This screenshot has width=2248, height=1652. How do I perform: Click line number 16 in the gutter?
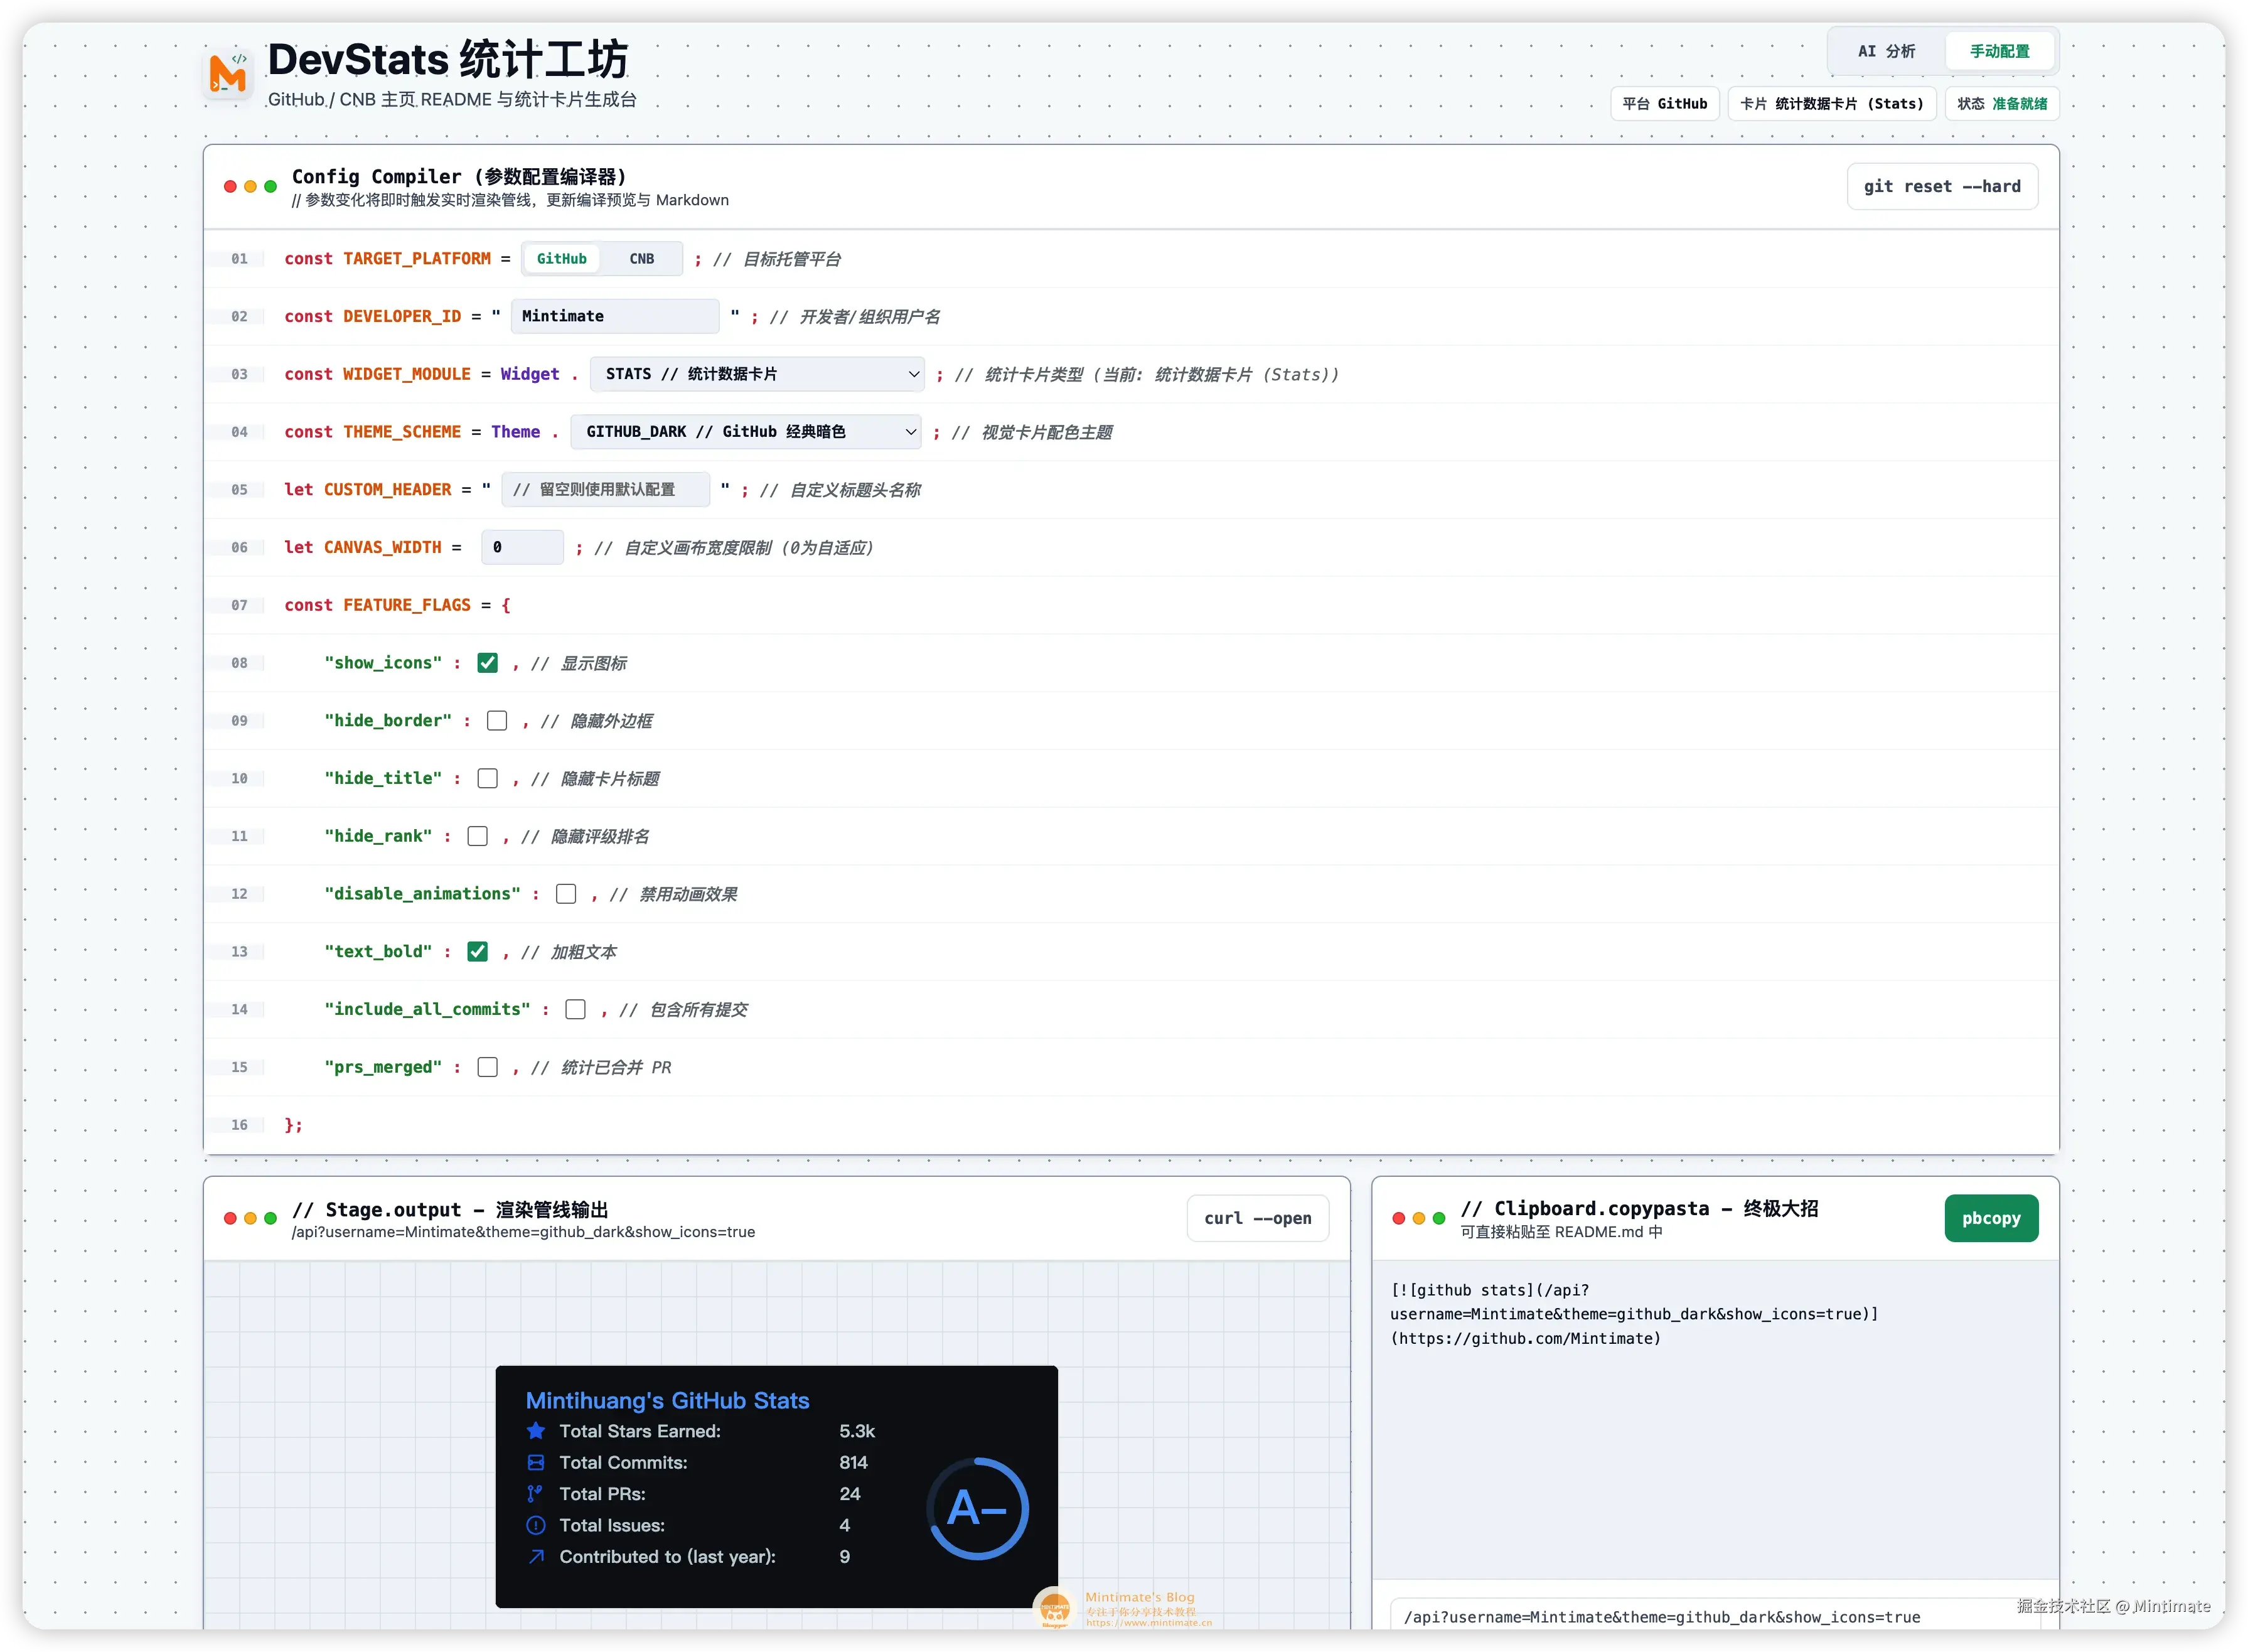click(239, 1125)
